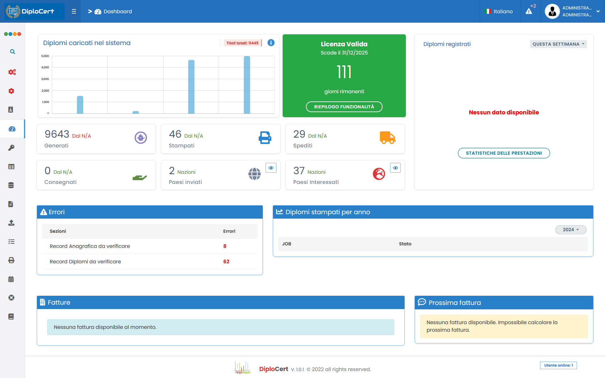Screen dimensions: 605x378
Task: Click the info icon beside Titoli totali
Action: 271,43
